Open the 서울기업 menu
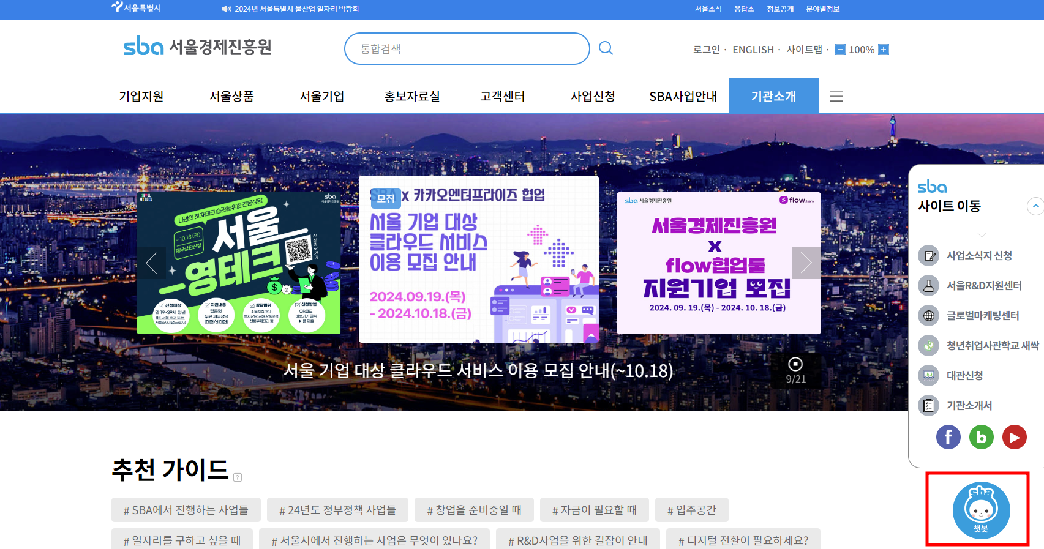This screenshot has width=1044, height=549. click(322, 96)
